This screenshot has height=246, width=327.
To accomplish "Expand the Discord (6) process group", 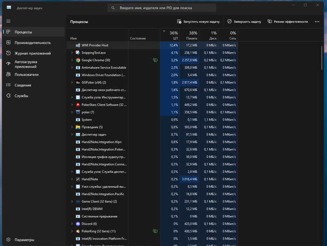I will [x=72, y=224].
